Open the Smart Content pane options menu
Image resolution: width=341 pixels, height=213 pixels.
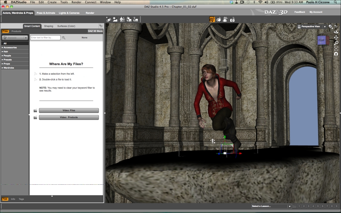pos(101,26)
